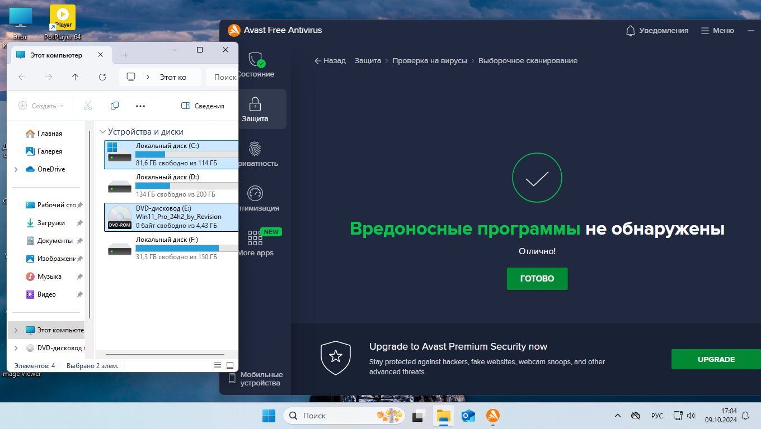Select the Этот компьютер desktop icon
761x429 pixels.
click(x=21, y=22)
